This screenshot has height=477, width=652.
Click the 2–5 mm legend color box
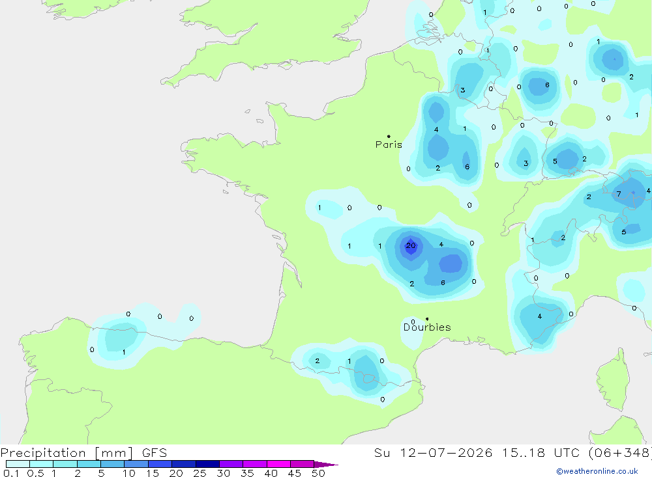[89, 464]
